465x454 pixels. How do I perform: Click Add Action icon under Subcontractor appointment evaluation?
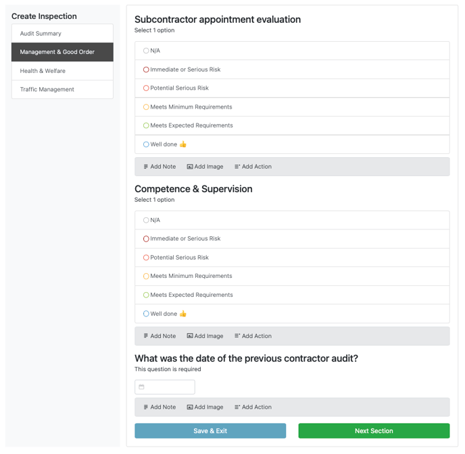pyautogui.click(x=237, y=167)
